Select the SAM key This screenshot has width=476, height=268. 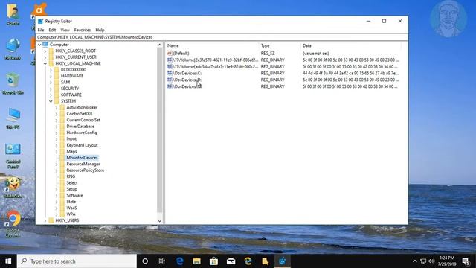tap(65, 83)
